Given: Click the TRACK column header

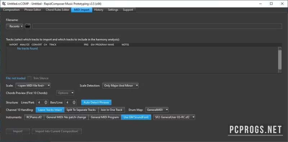Looking at the screenshot, I should pos(53,45).
